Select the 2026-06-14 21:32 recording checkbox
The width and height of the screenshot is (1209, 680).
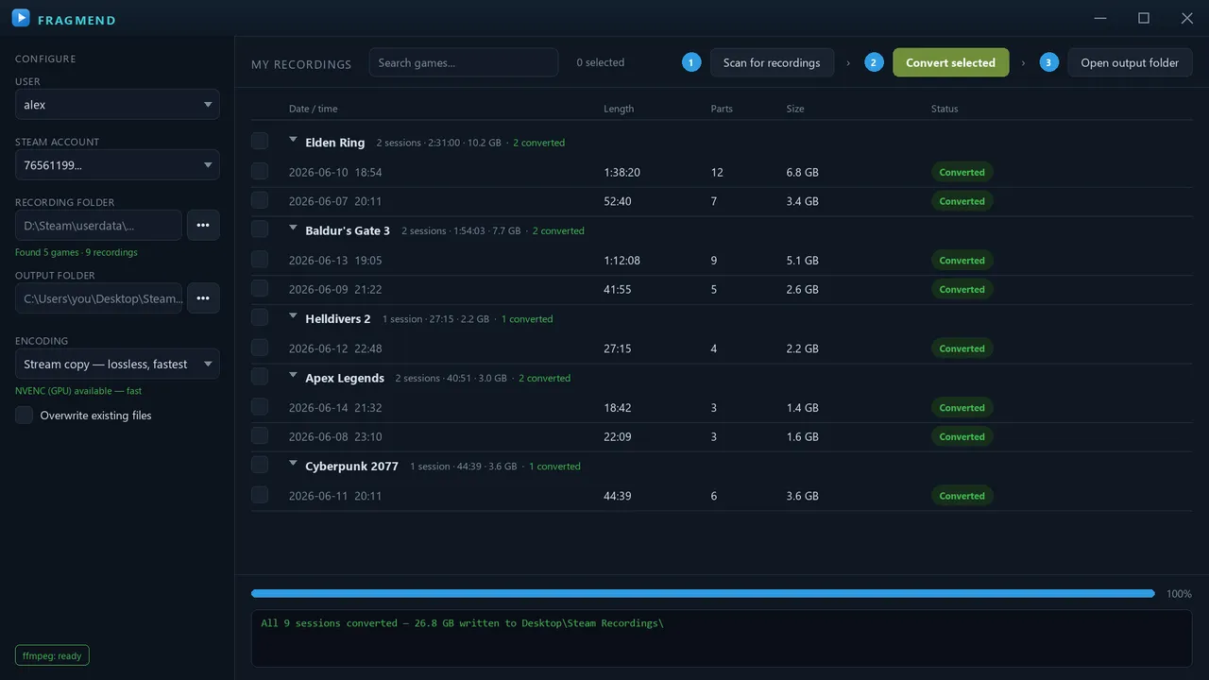point(260,406)
